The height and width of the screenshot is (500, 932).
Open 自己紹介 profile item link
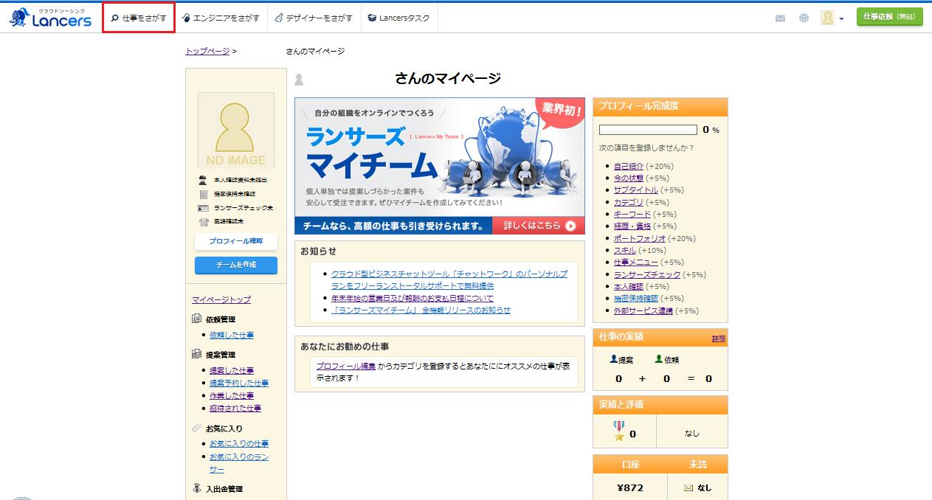pyautogui.click(x=629, y=166)
